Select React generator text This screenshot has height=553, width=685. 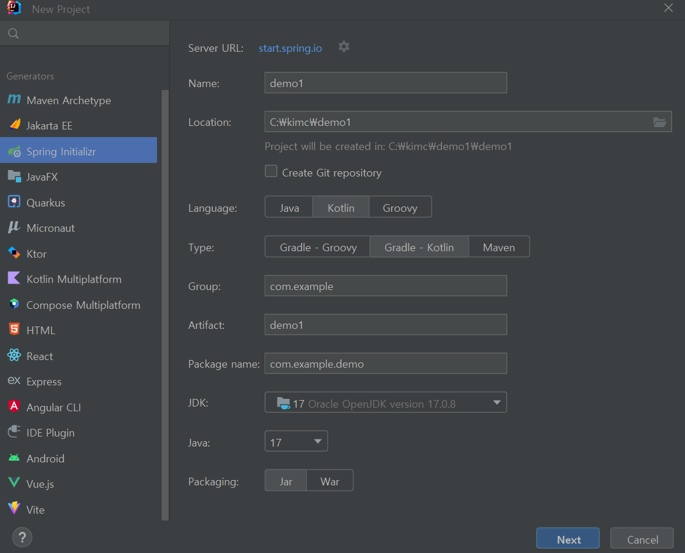coord(40,356)
